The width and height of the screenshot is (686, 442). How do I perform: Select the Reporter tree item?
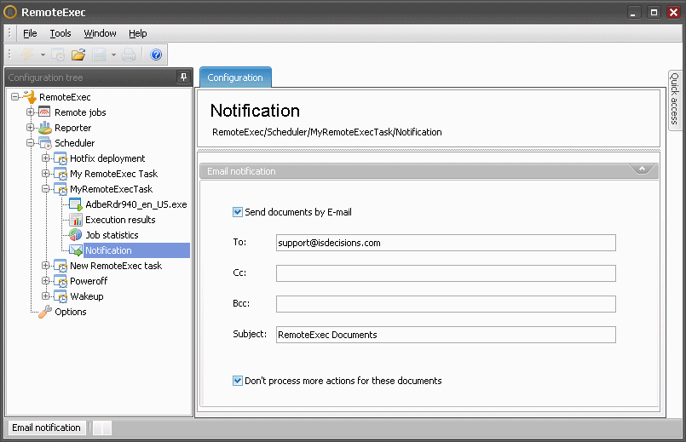pyautogui.click(x=72, y=128)
